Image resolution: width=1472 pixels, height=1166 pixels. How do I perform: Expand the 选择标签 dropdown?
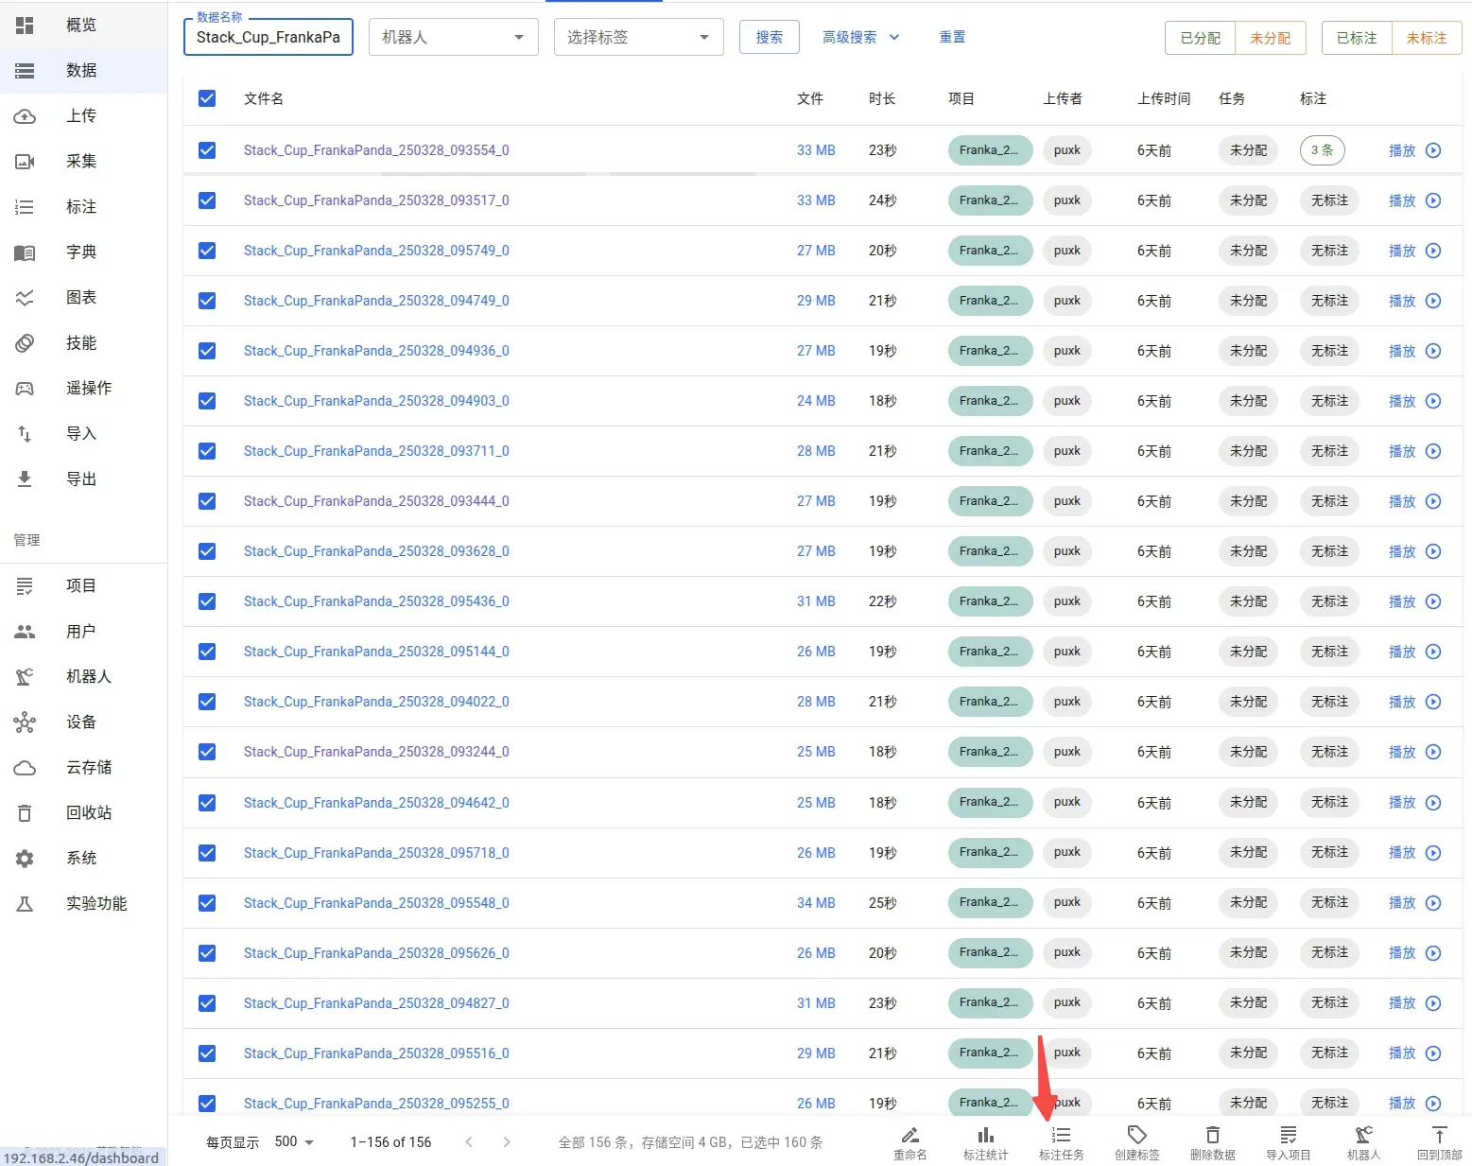click(x=638, y=37)
